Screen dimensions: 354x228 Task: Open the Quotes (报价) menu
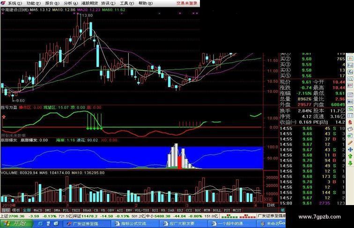(x=52, y=3)
